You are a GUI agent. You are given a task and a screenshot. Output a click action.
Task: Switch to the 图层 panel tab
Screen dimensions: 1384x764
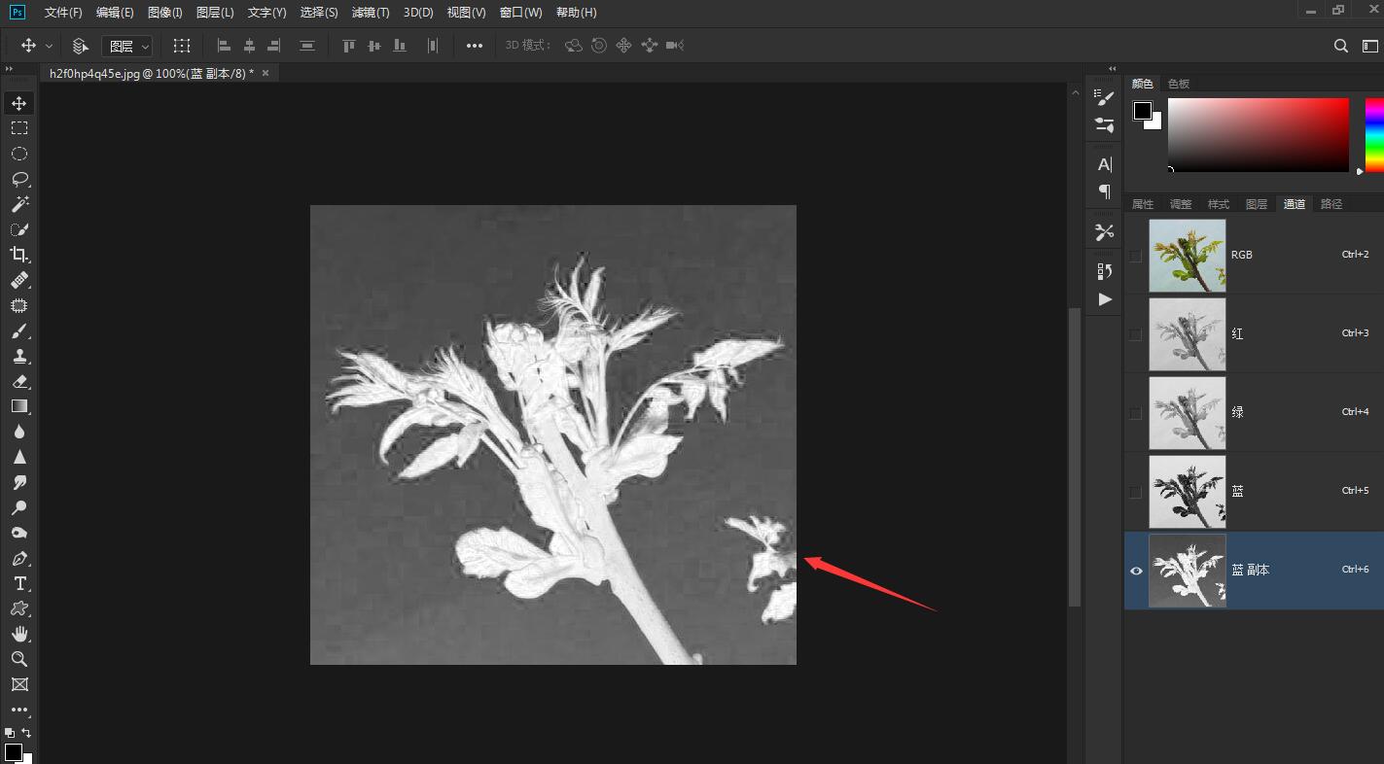(x=1257, y=204)
